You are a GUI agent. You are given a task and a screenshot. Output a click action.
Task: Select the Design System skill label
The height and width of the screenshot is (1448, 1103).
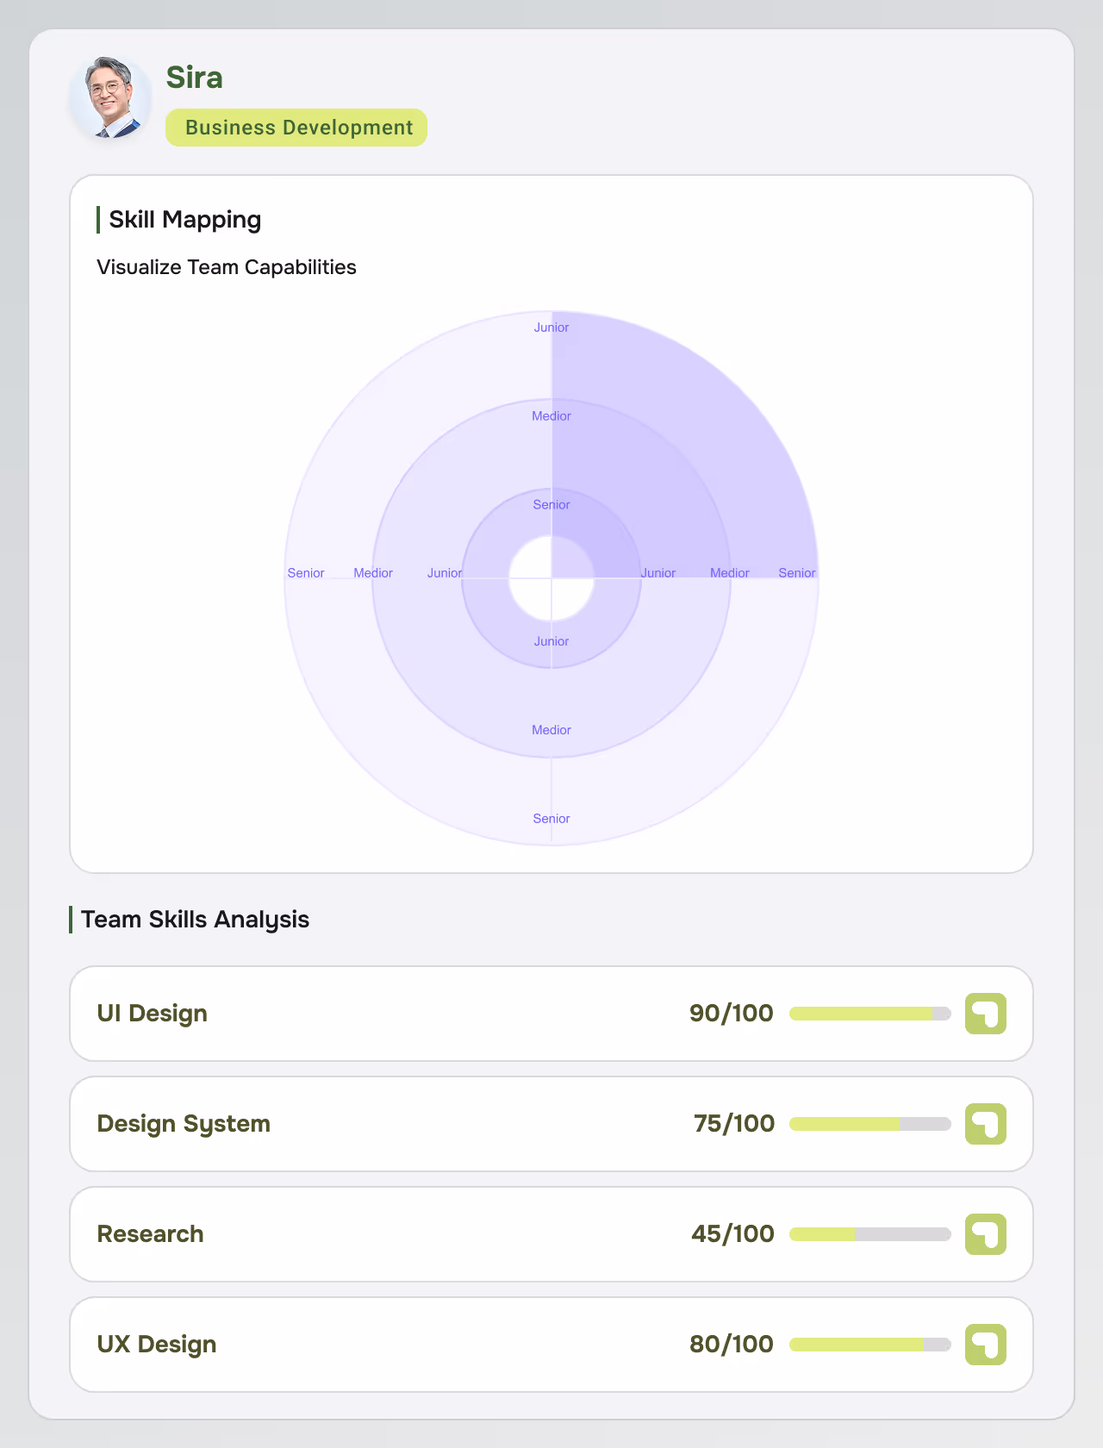(184, 1124)
